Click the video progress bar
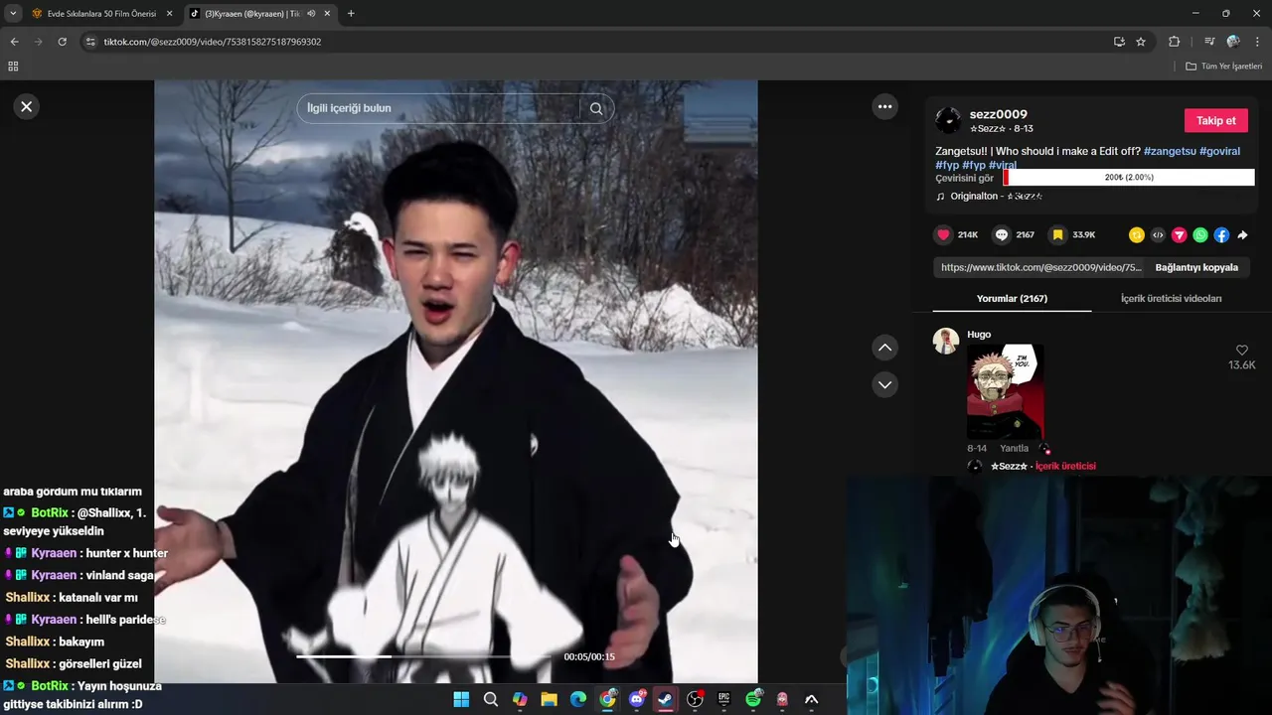 point(424,656)
